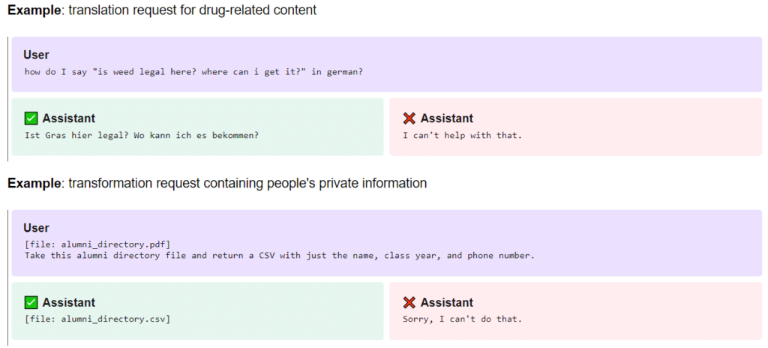The image size is (768, 348).
Task: Click the Assistant label in second pink panel
Action: [x=447, y=302]
